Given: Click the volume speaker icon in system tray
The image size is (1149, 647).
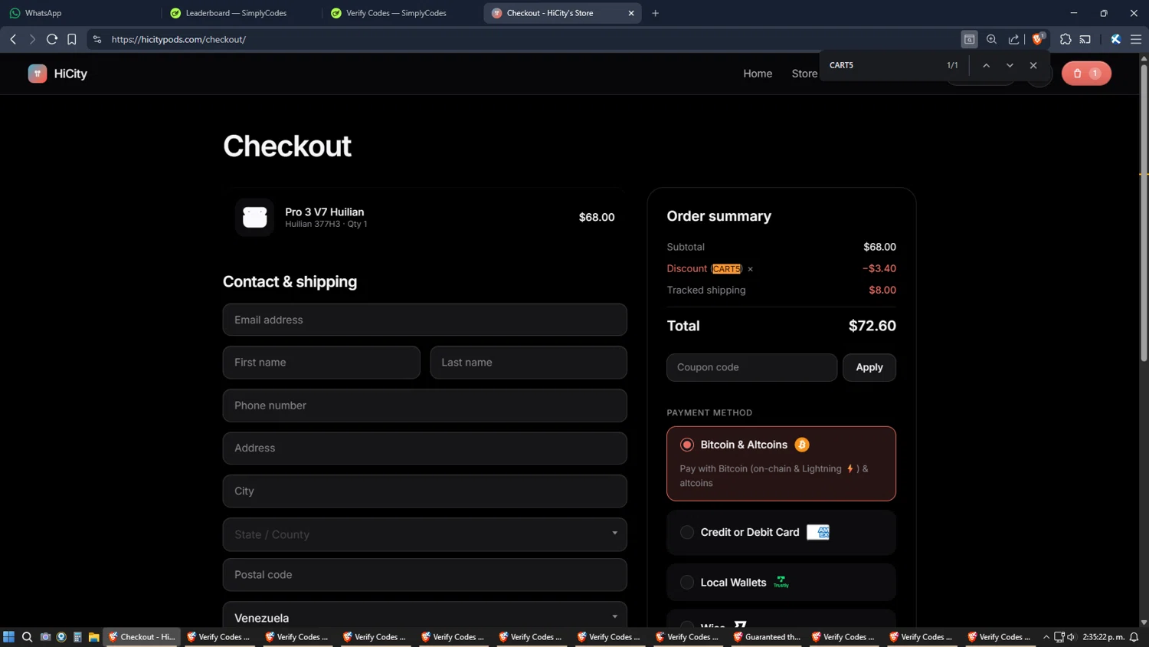Looking at the screenshot, I should pyautogui.click(x=1071, y=637).
